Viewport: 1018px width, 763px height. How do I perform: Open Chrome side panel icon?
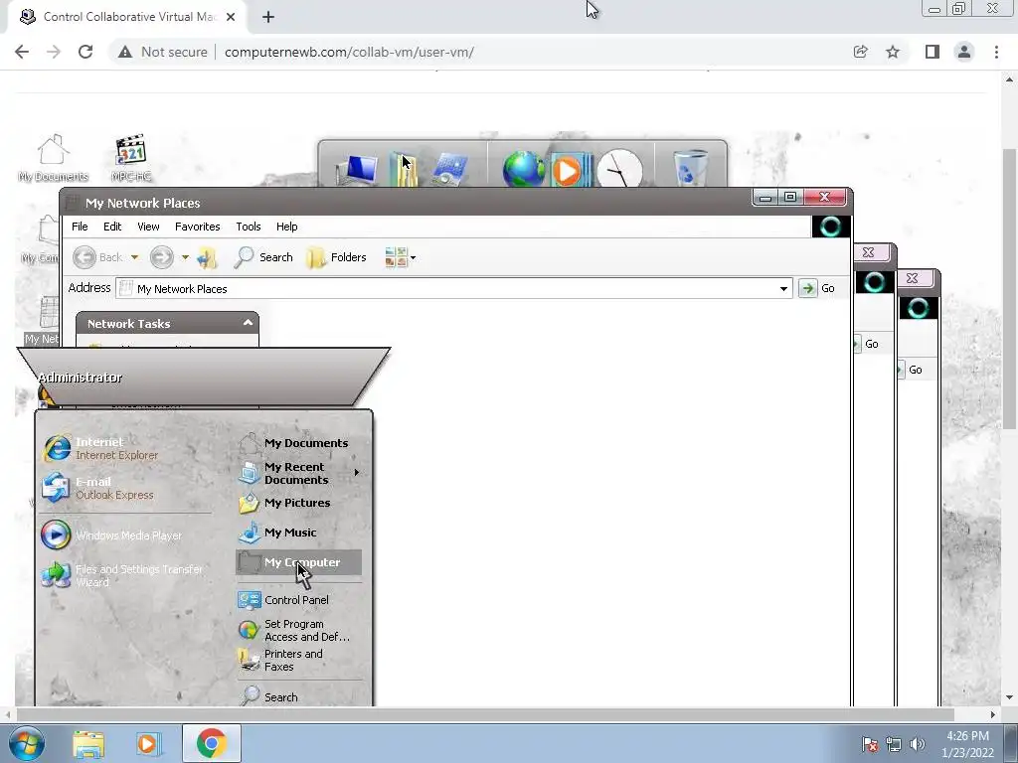pyautogui.click(x=933, y=52)
